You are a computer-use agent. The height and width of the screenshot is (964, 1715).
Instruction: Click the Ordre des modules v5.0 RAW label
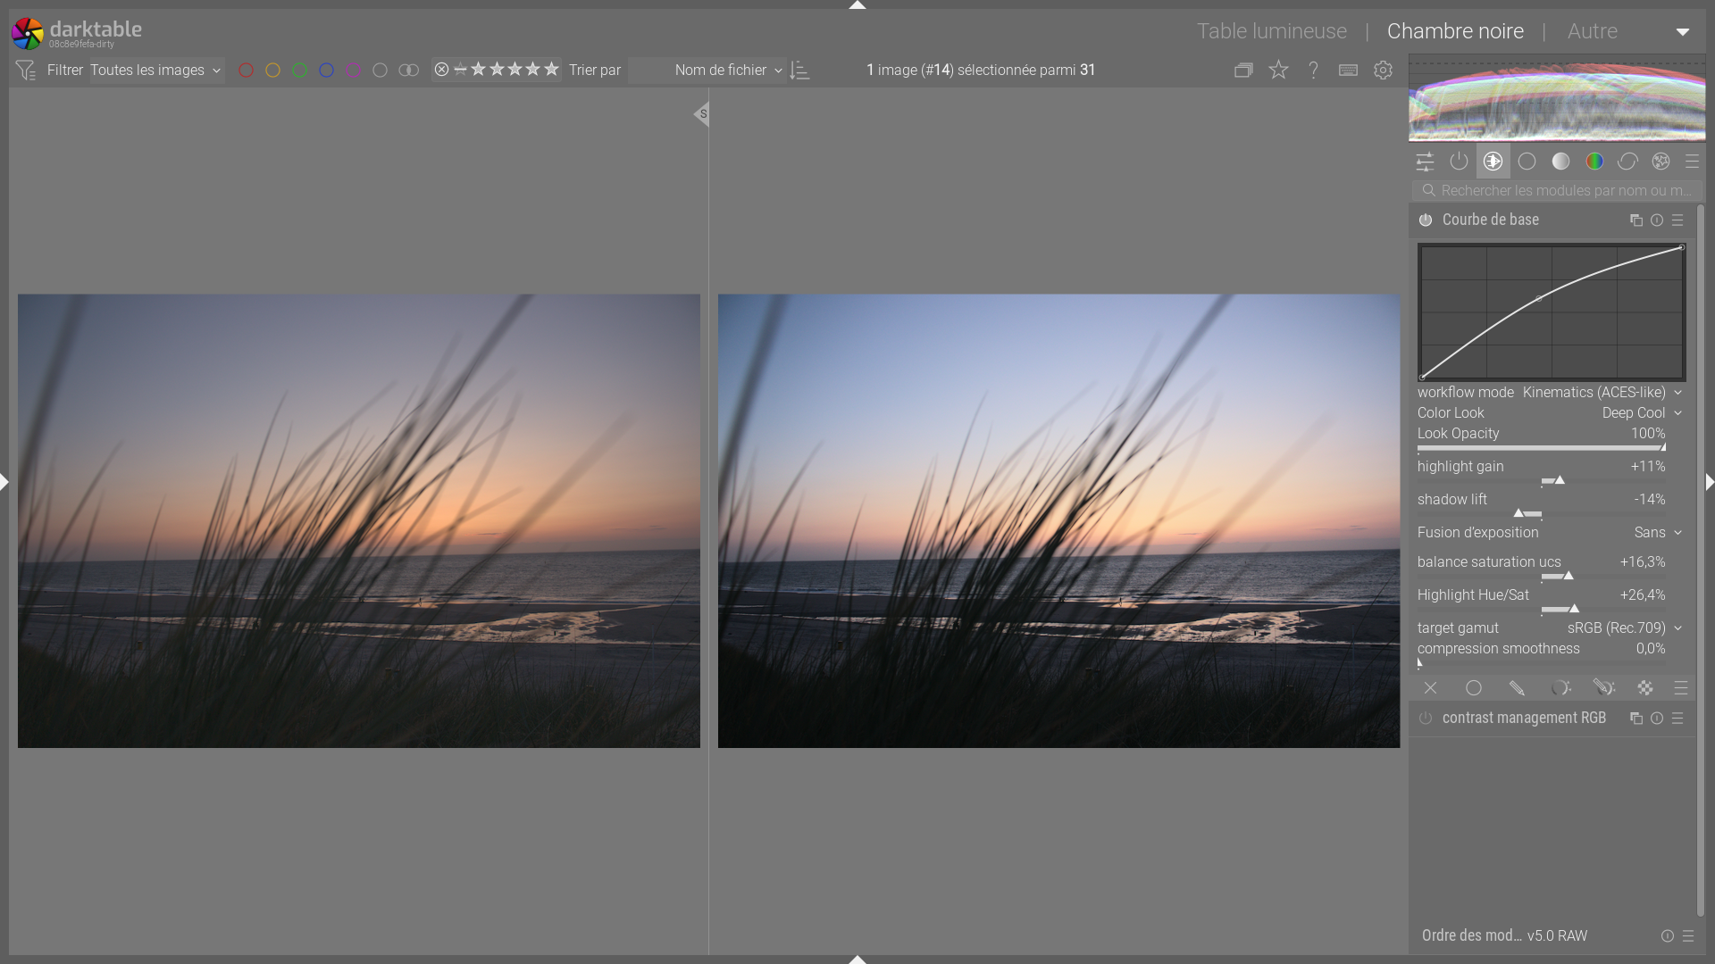tap(1504, 935)
